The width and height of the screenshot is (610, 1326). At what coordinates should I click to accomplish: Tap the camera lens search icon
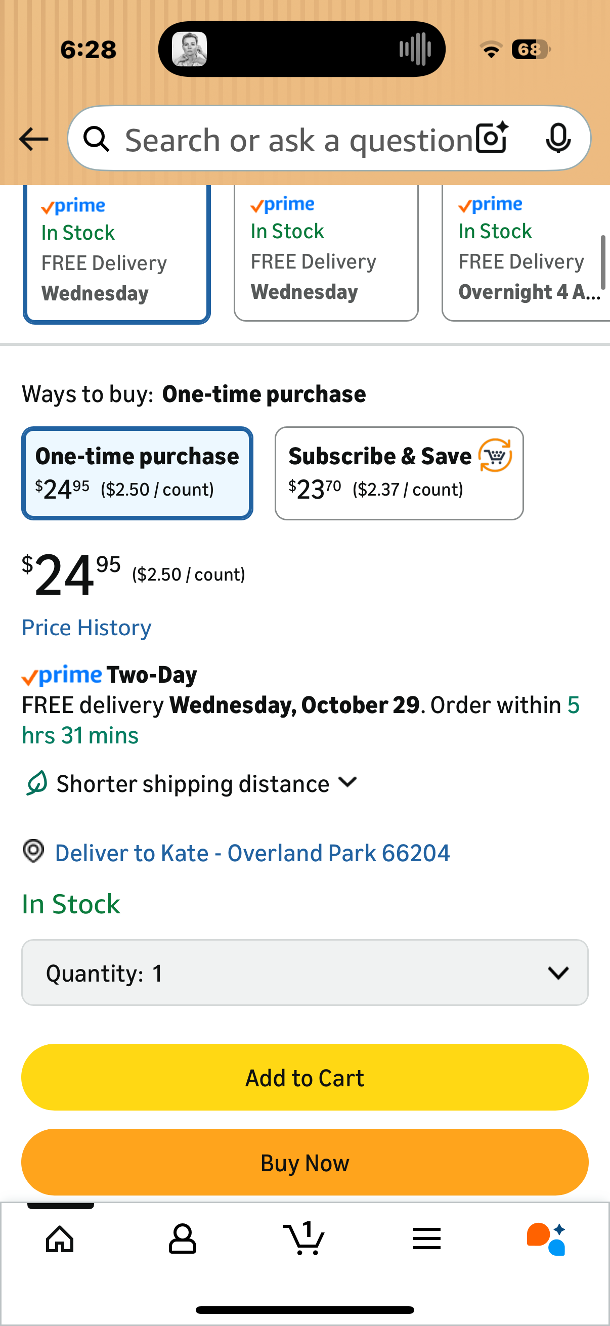492,138
